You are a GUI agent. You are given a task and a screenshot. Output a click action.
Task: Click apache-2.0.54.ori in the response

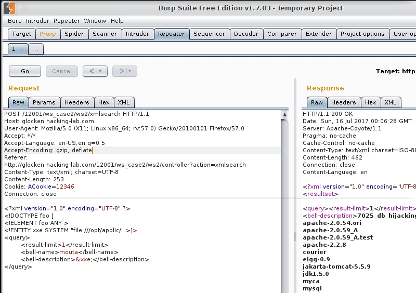coord(332,223)
